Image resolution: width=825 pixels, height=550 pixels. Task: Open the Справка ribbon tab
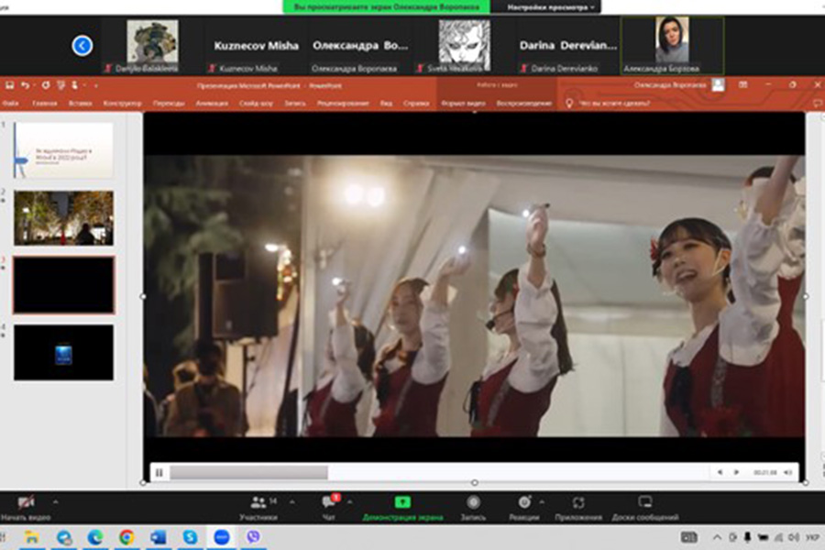(416, 104)
